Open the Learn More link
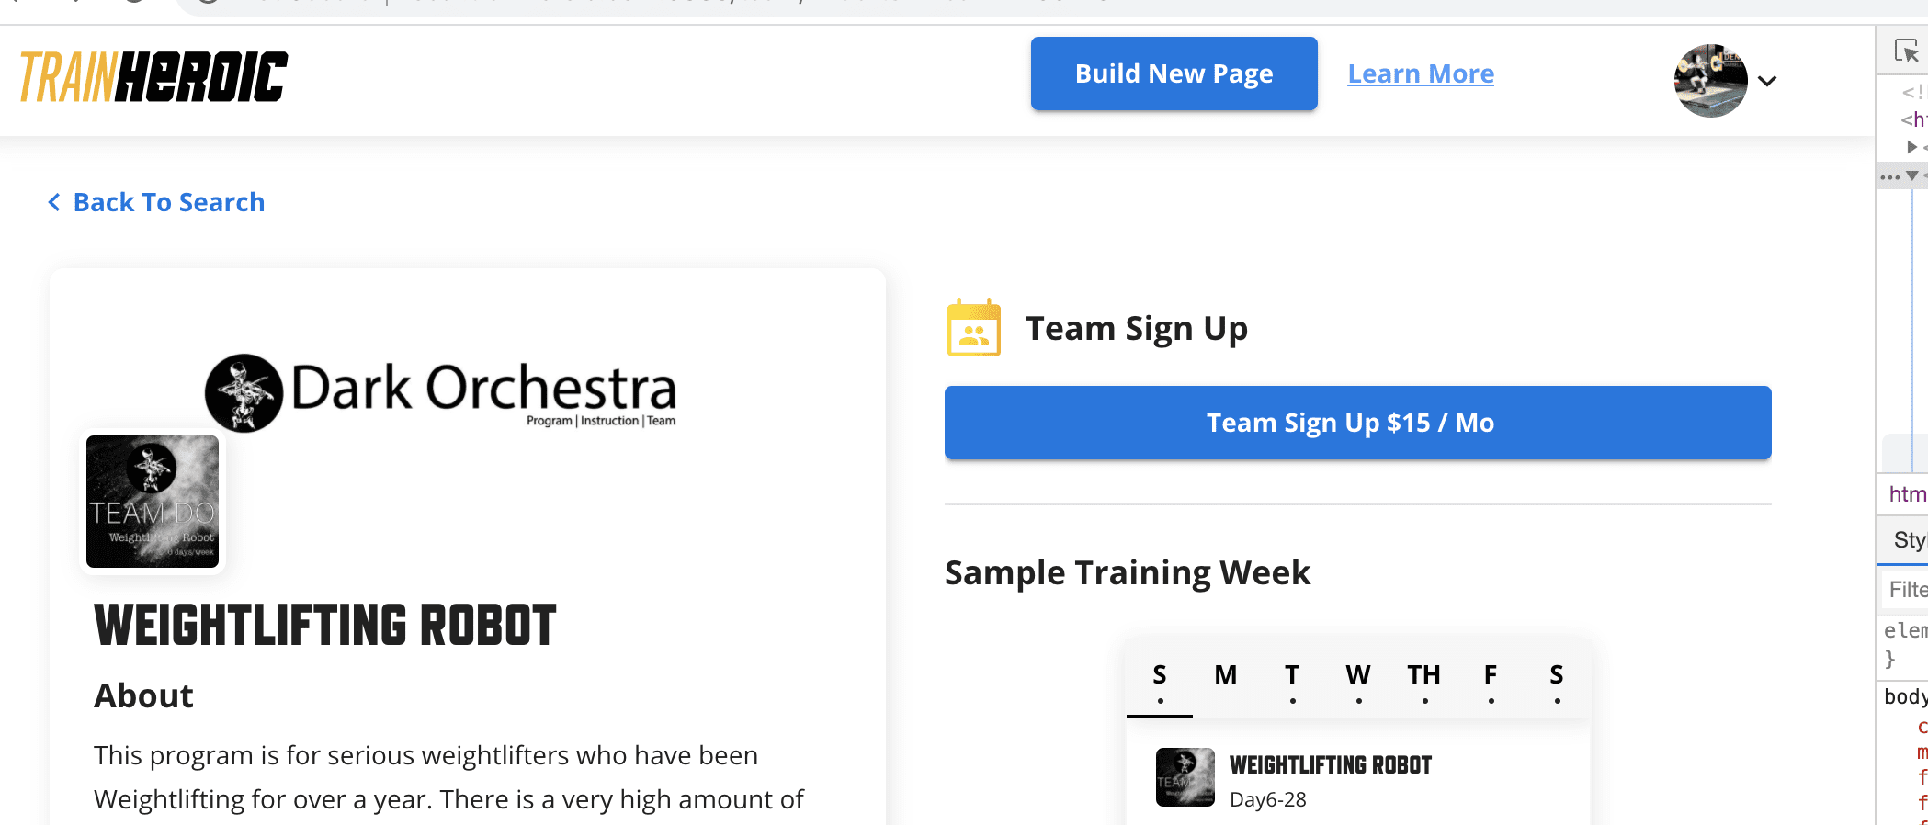 1421,73
